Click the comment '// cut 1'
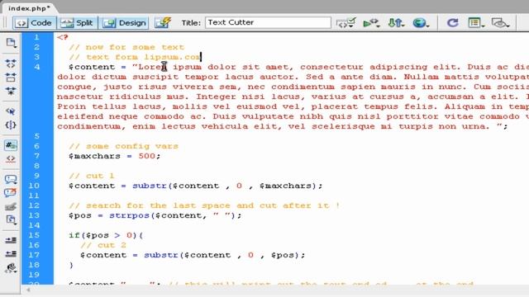This screenshot has width=529, height=297. [x=92, y=176]
